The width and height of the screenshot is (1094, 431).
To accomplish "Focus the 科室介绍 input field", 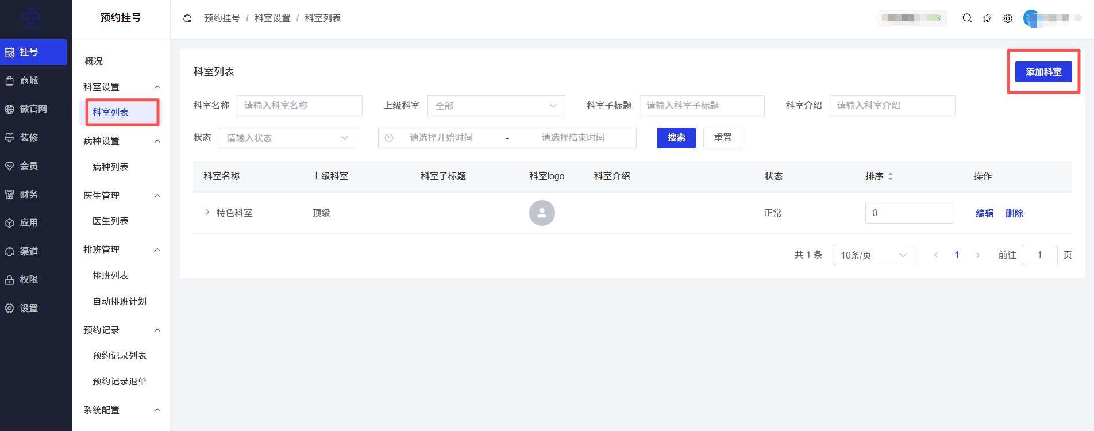I will click(x=892, y=105).
